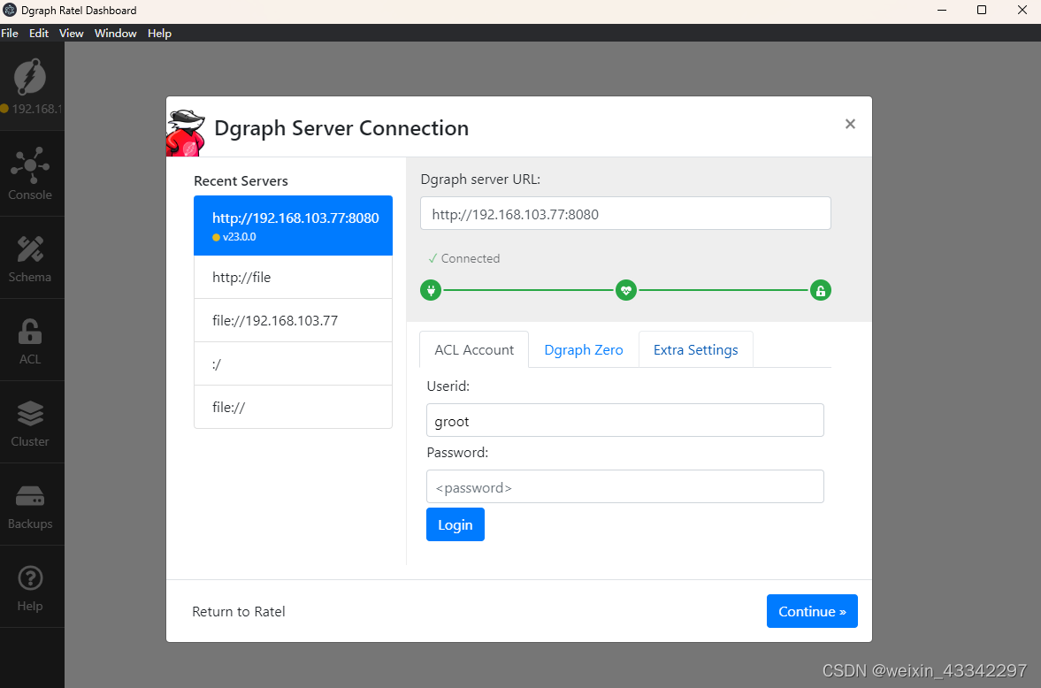Click the green plug connection icon
The width and height of the screenshot is (1041, 688).
(431, 289)
